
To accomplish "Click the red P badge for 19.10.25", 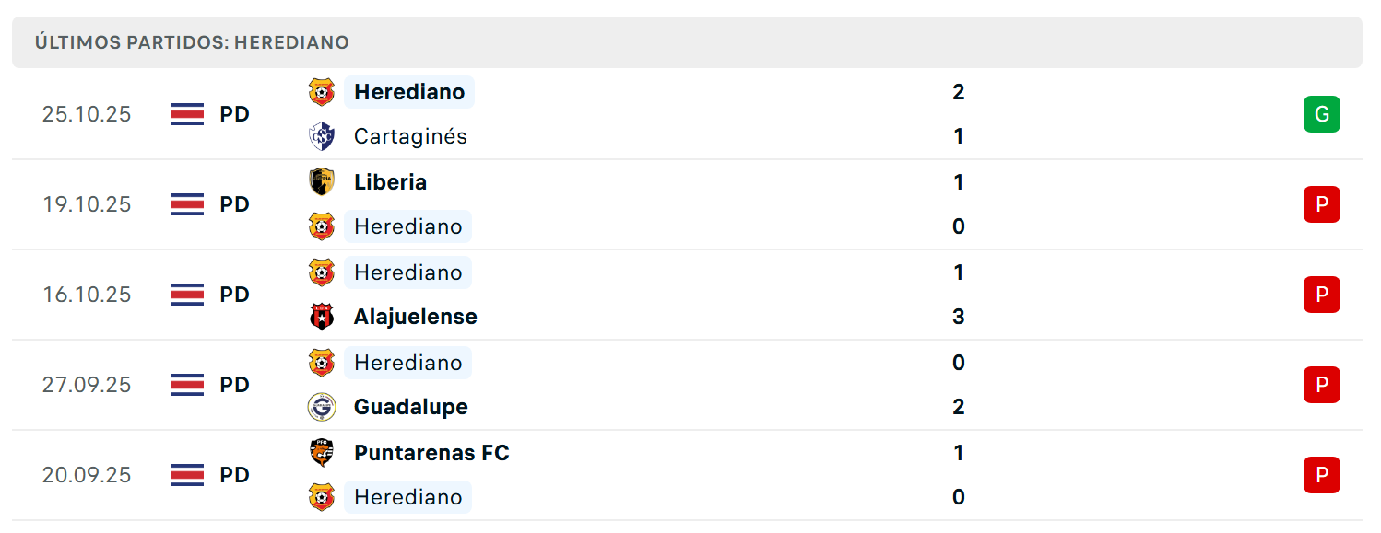I will (1321, 204).
